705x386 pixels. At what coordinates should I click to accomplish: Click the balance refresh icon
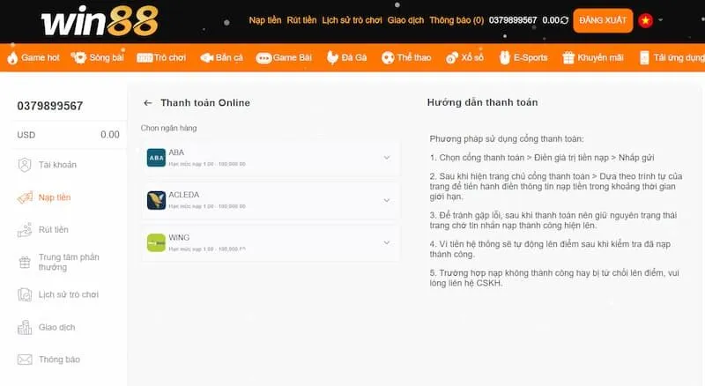pos(564,20)
